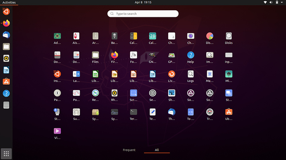
Task: Open Files in the app grid
Action: point(95,55)
